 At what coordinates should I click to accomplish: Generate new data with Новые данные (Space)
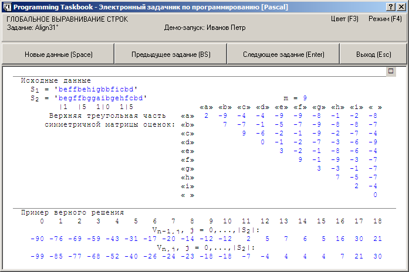coord(59,55)
